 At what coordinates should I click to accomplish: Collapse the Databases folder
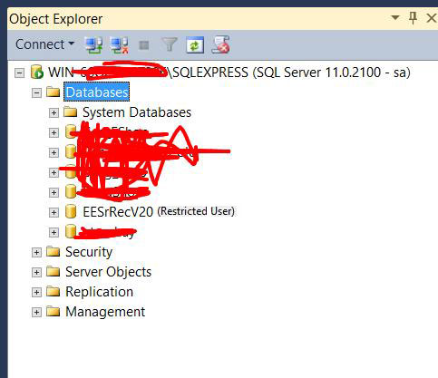click(36, 92)
